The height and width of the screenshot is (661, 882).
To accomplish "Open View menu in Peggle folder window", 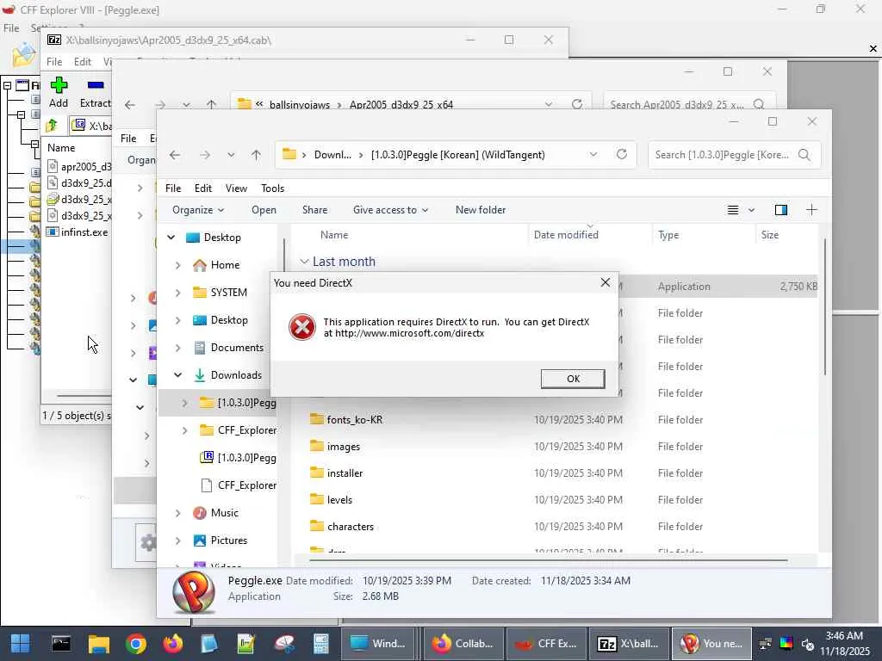I will click(x=236, y=188).
